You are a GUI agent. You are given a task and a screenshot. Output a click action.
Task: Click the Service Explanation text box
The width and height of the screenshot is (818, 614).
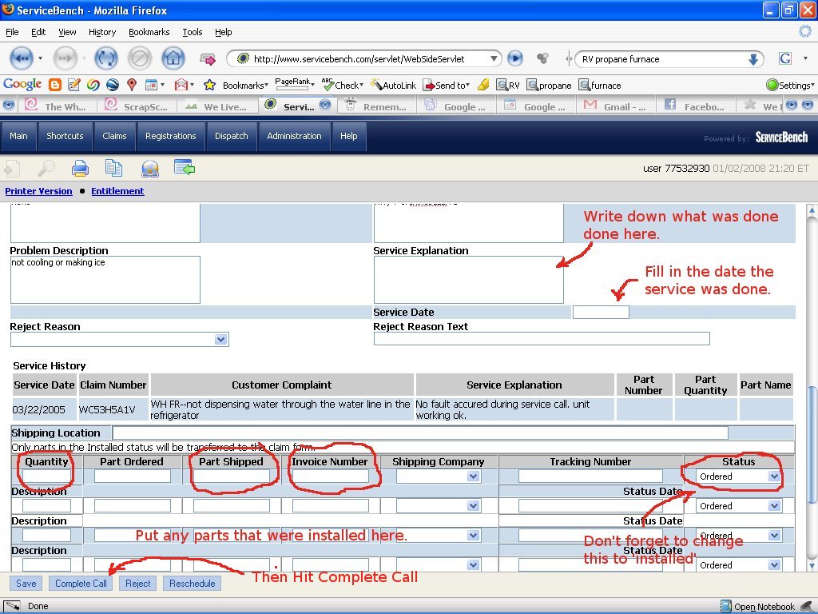point(468,279)
